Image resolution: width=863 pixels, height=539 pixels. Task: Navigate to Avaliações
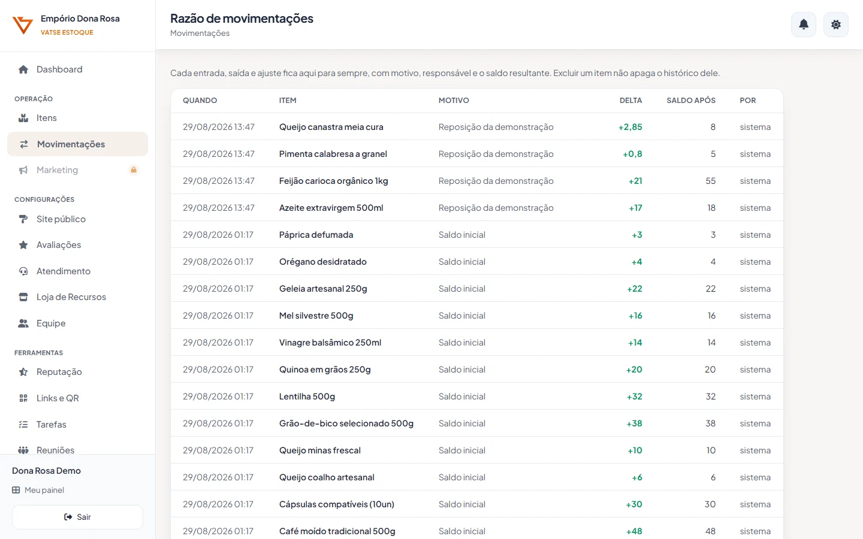pyautogui.click(x=77, y=245)
